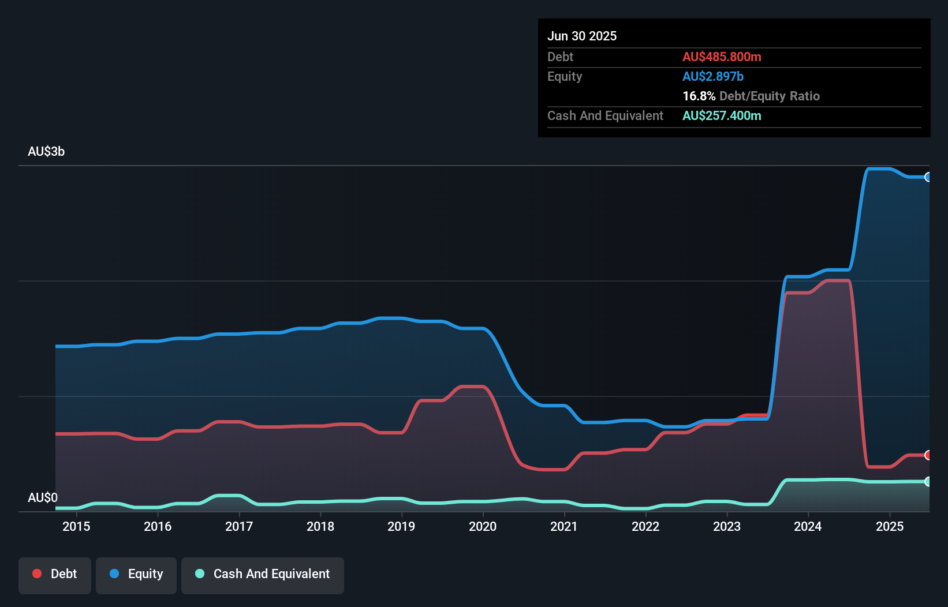Click the Debt row label in tooltip
The image size is (948, 607).
(x=560, y=57)
